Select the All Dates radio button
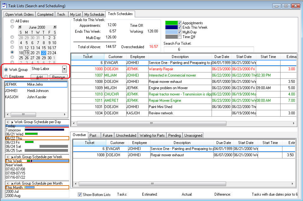The width and height of the screenshot is (303, 201). [12, 21]
